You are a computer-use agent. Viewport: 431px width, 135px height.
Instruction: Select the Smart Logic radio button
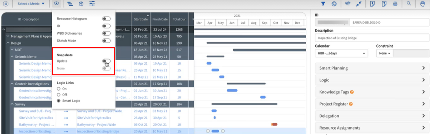click(x=59, y=101)
